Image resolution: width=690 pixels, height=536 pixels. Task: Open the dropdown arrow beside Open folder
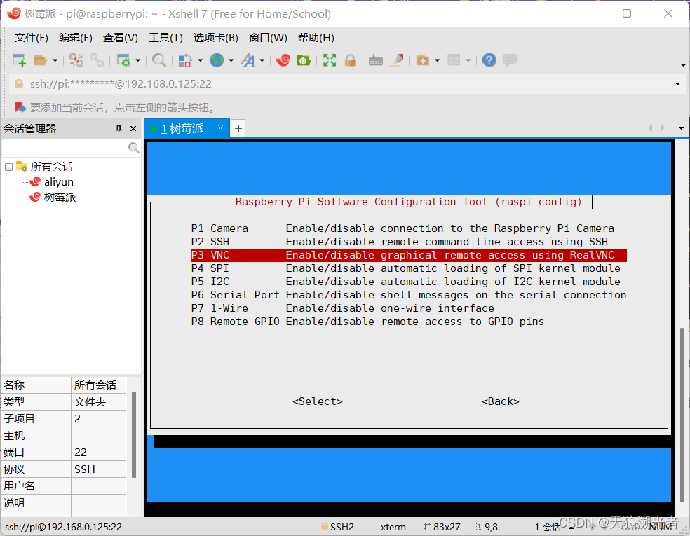(x=55, y=60)
